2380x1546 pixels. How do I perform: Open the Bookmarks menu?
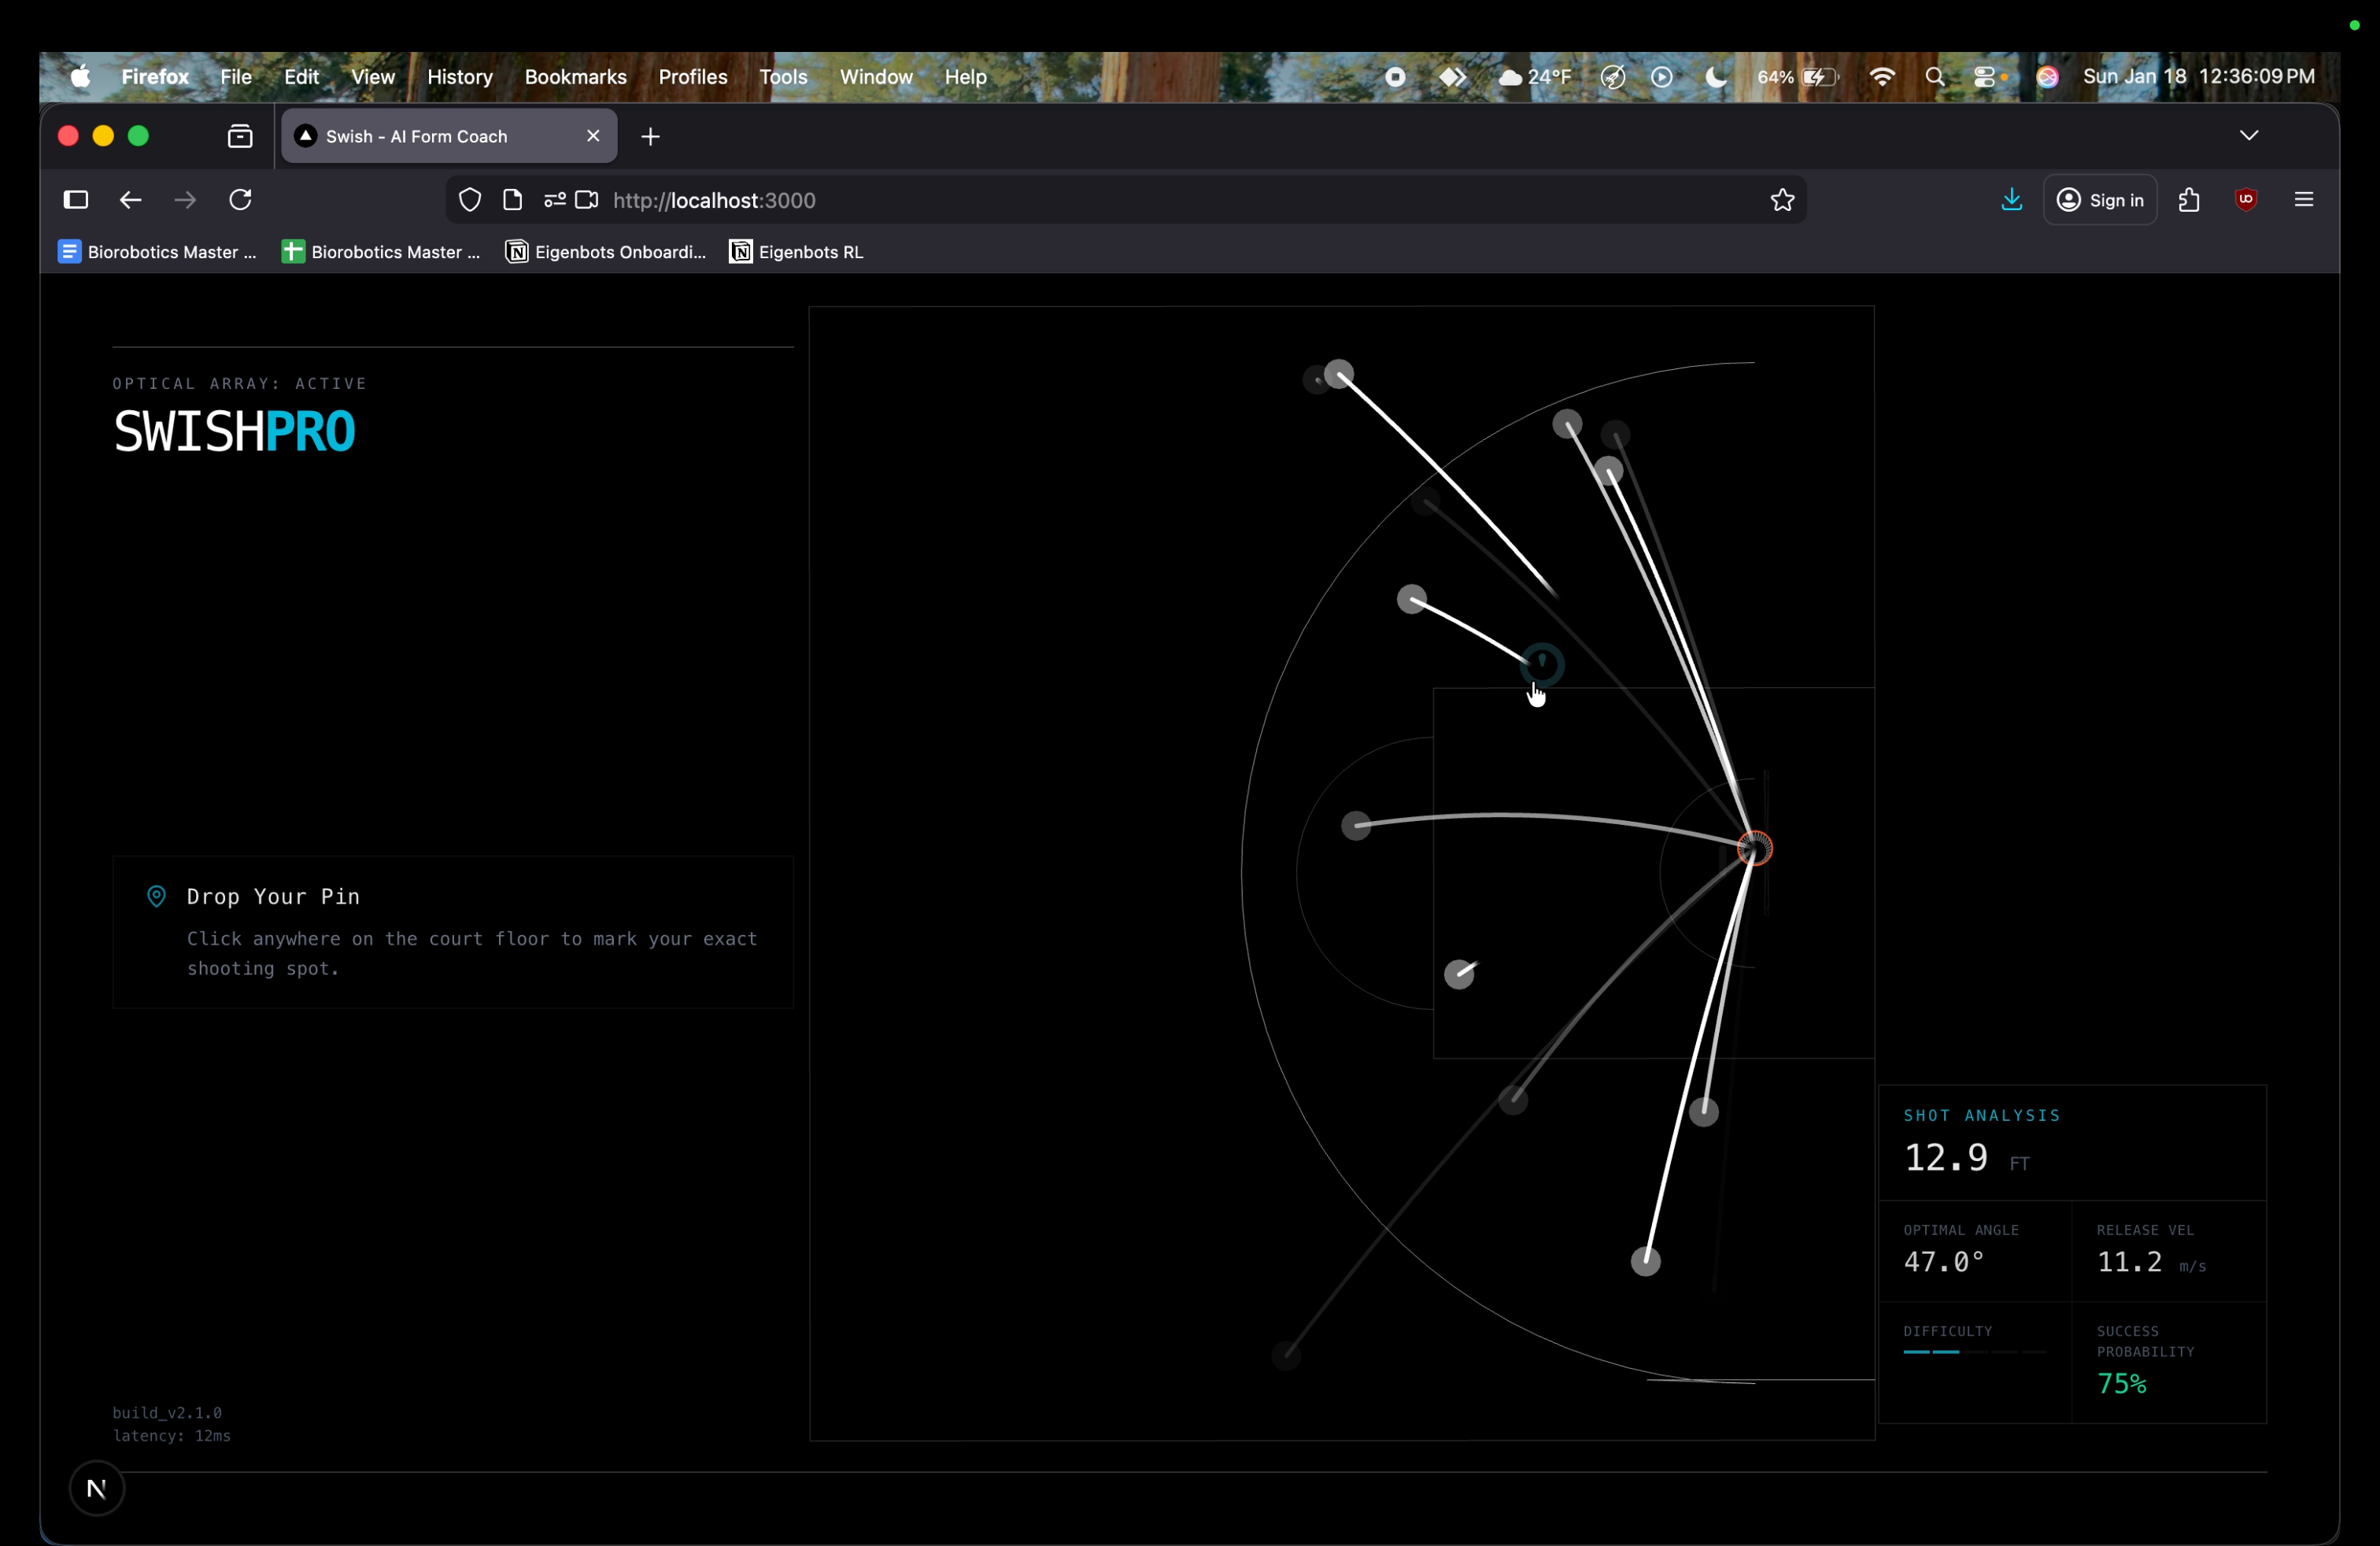(575, 77)
